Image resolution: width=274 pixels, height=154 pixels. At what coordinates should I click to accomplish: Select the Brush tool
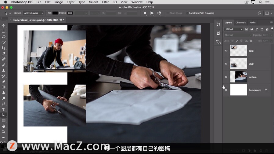click(x=3, y=65)
